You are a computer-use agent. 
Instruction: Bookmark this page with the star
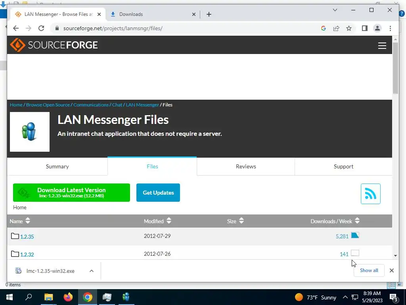(x=349, y=28)
